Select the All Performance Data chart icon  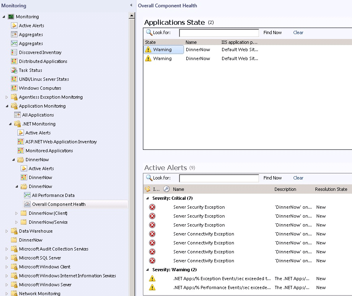[27, 195]
